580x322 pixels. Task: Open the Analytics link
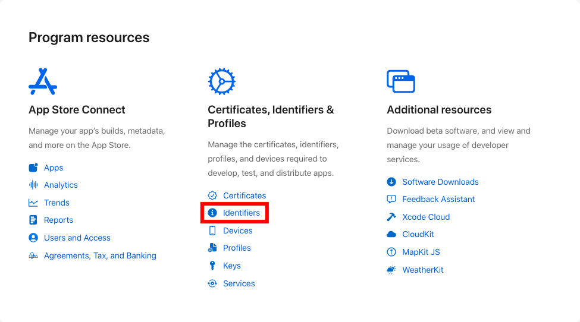pyautogui.click(x=61, y=185)
